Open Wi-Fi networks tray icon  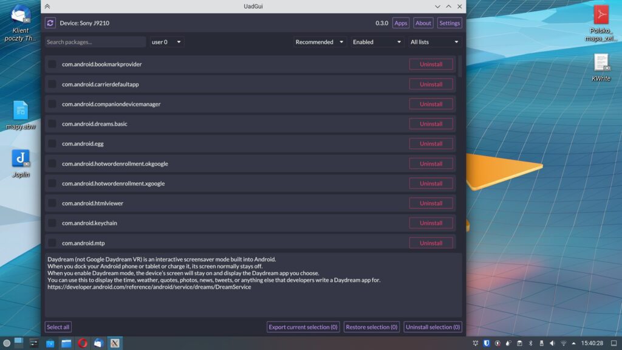[x=563, y=343]
